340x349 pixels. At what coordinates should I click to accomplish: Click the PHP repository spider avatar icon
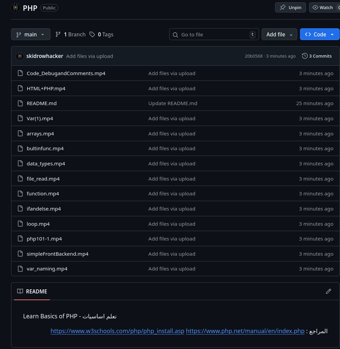pos(15,7)
